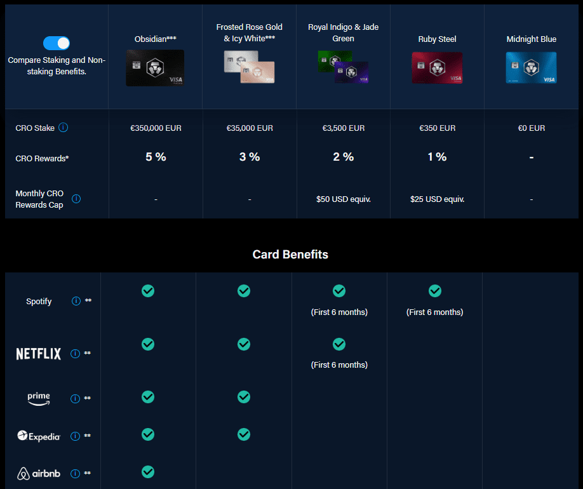This screenshot has height=489, width=583.
Task: Click the 2 % CRO rewards value
Action: [343, 157]
